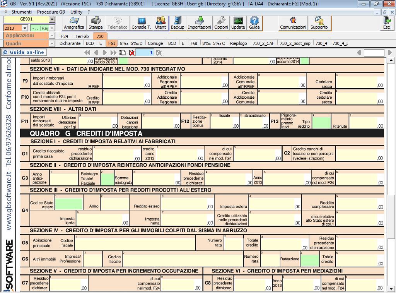Screen dimensions: 396x293
Task: Click the Esci exit icon
Action: coord(387,23)
